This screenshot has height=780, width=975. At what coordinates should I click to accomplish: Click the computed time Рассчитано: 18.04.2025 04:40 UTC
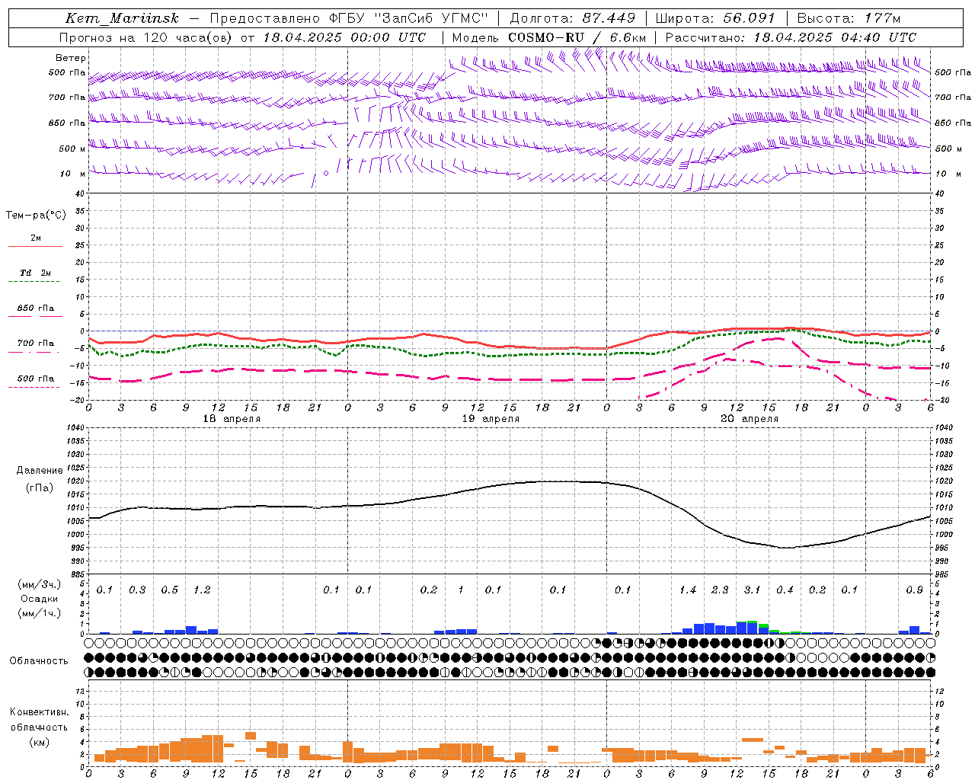tap(791, 37)
